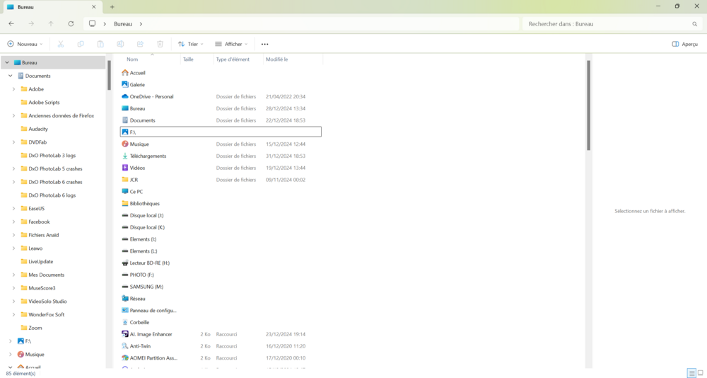Open the Trier sort dropdown

[x=191, y=44]
